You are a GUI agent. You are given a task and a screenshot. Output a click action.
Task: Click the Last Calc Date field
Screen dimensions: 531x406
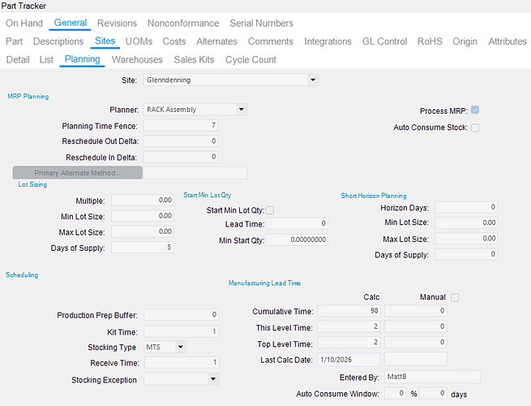[x=349, y=360]
